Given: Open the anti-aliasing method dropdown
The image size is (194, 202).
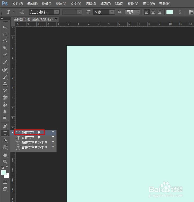Looking at the screenshot, I should tap(132, 12).
